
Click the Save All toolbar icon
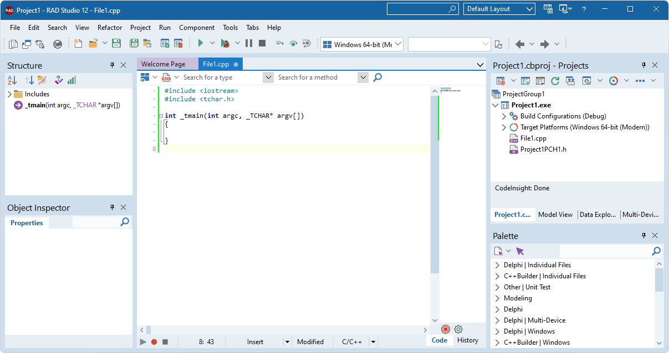(x=135, y=43)
